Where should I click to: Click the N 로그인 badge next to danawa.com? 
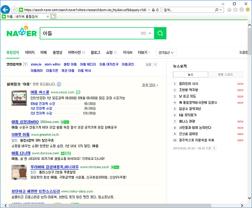tap(66, 153)
